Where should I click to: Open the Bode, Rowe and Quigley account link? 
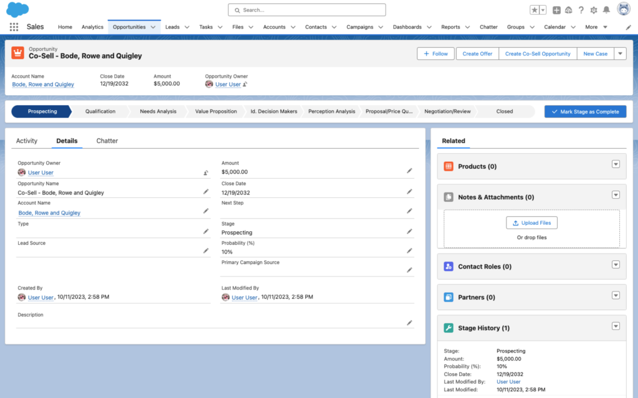42,84
